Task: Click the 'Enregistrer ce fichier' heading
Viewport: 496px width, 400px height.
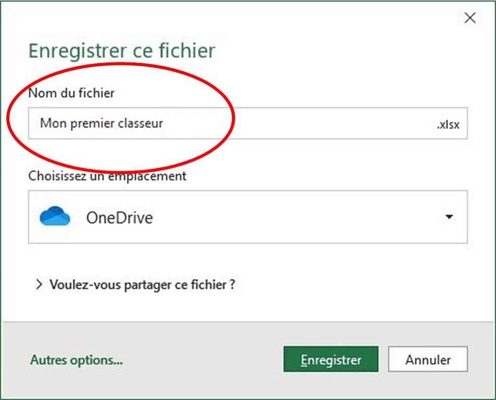Action: coord(122,51)
